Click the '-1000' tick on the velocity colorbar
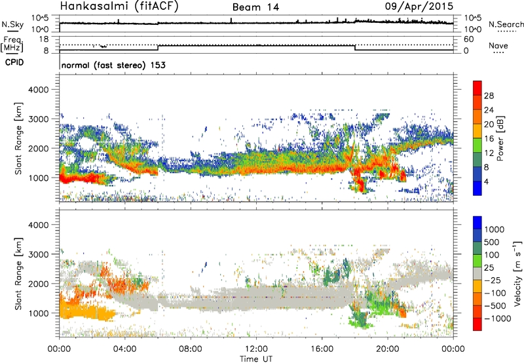The image size is (524, 363). tap(497, 318)
